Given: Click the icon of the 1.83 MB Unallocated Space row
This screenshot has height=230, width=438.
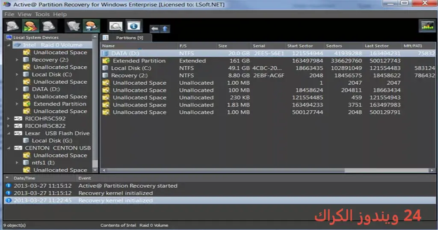Looking at the screenshot, I should 106,105.
